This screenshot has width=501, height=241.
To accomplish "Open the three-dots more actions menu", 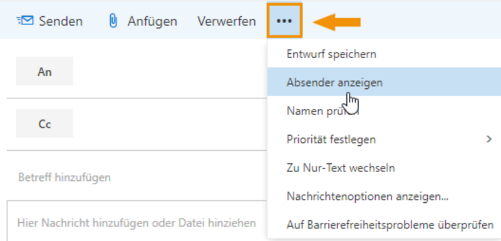I will point(284,21).
